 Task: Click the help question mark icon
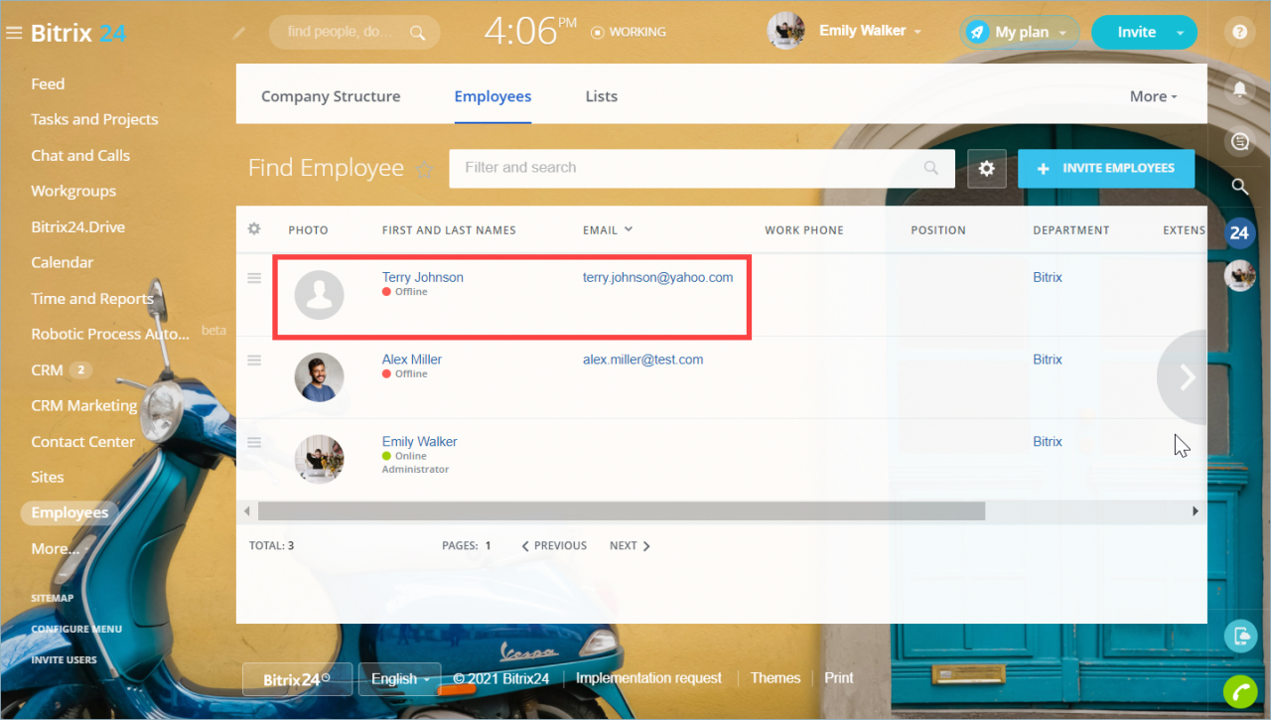1239,32
